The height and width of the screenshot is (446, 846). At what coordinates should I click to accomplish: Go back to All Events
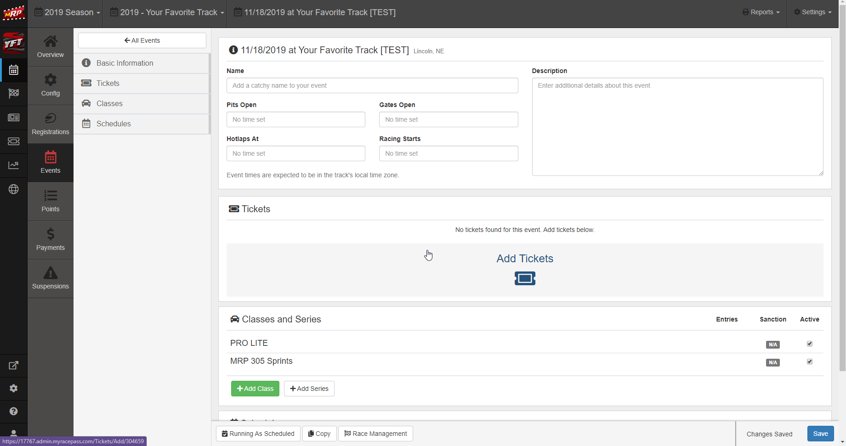pyautogui.click(x=142, y=40)
